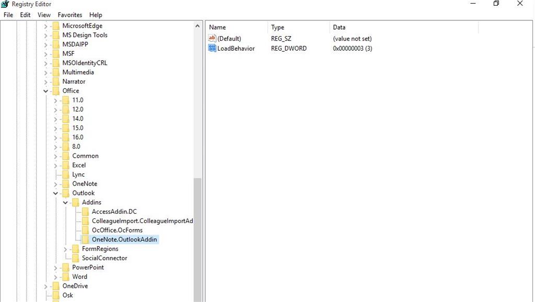Select the Osk key

67,295
